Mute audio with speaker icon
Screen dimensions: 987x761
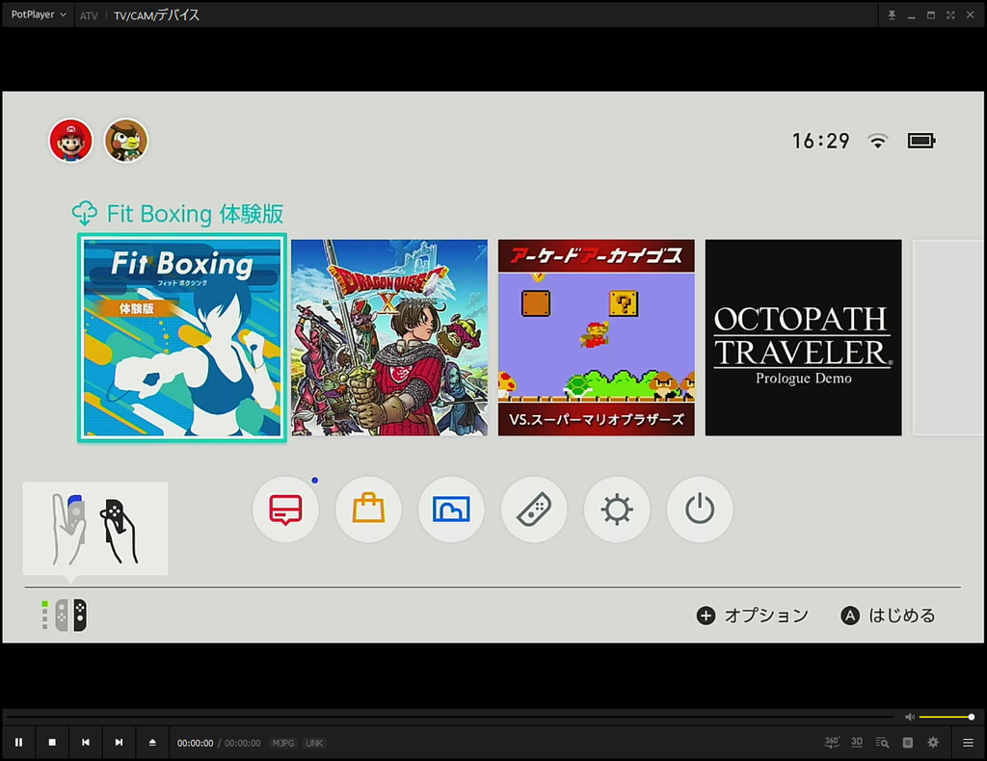pos(910,717)
